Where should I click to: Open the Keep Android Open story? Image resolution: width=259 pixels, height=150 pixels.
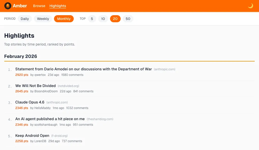pyautogui.click(x=32, y=136)
